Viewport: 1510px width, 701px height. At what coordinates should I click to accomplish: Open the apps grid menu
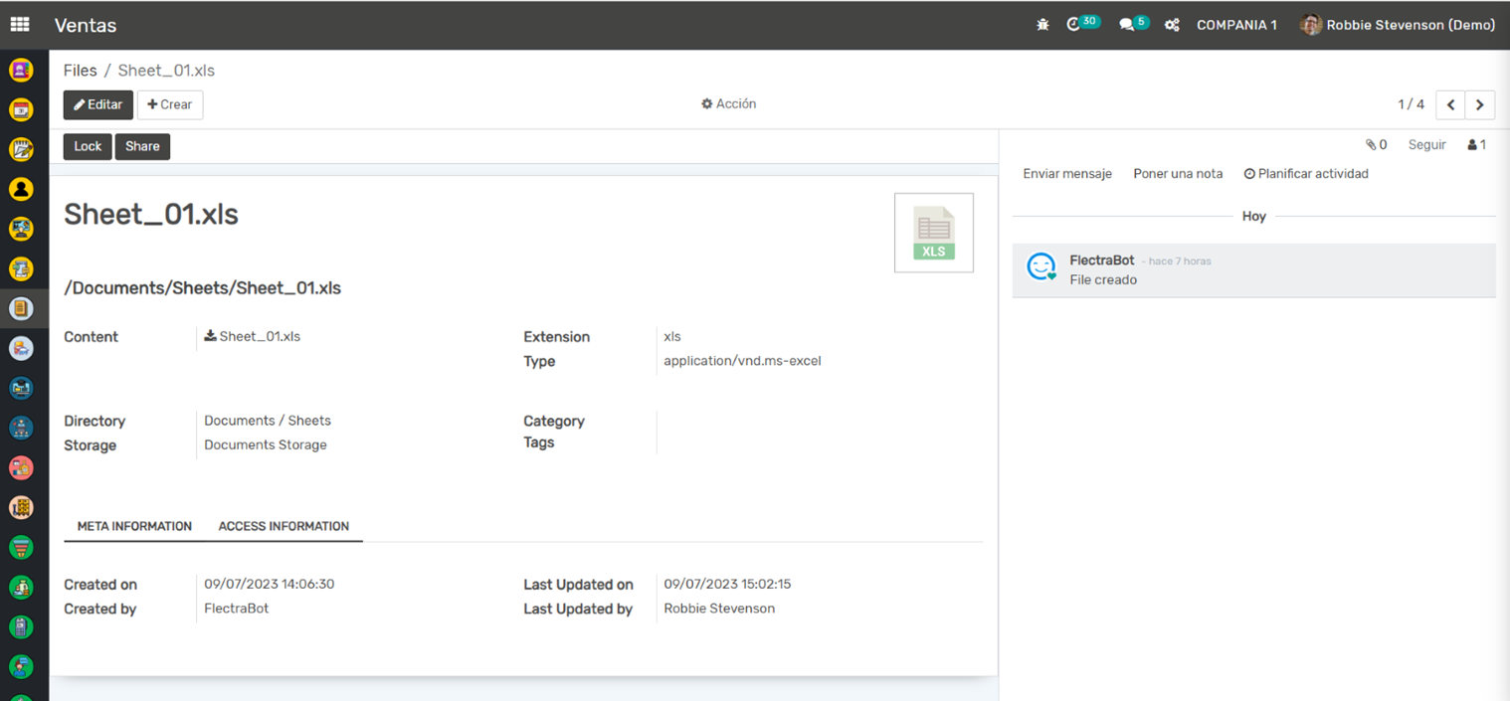[20, 25]
